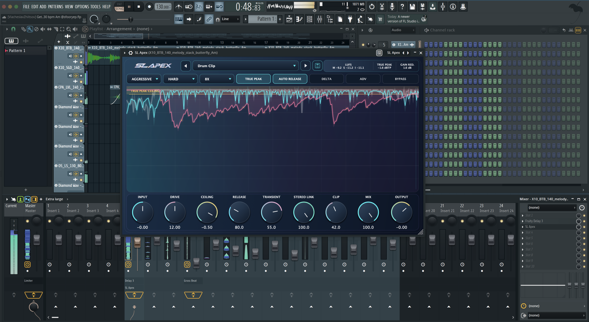
Task: Open the piano roll view icon
Action: pos(299,19)
